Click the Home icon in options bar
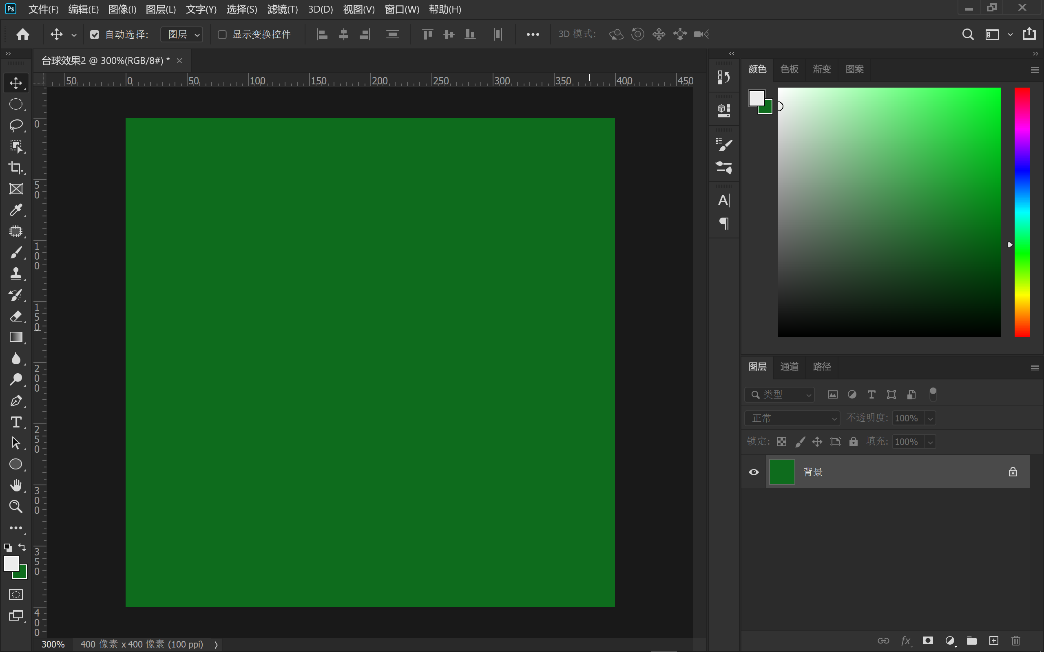 coord(23,34)
